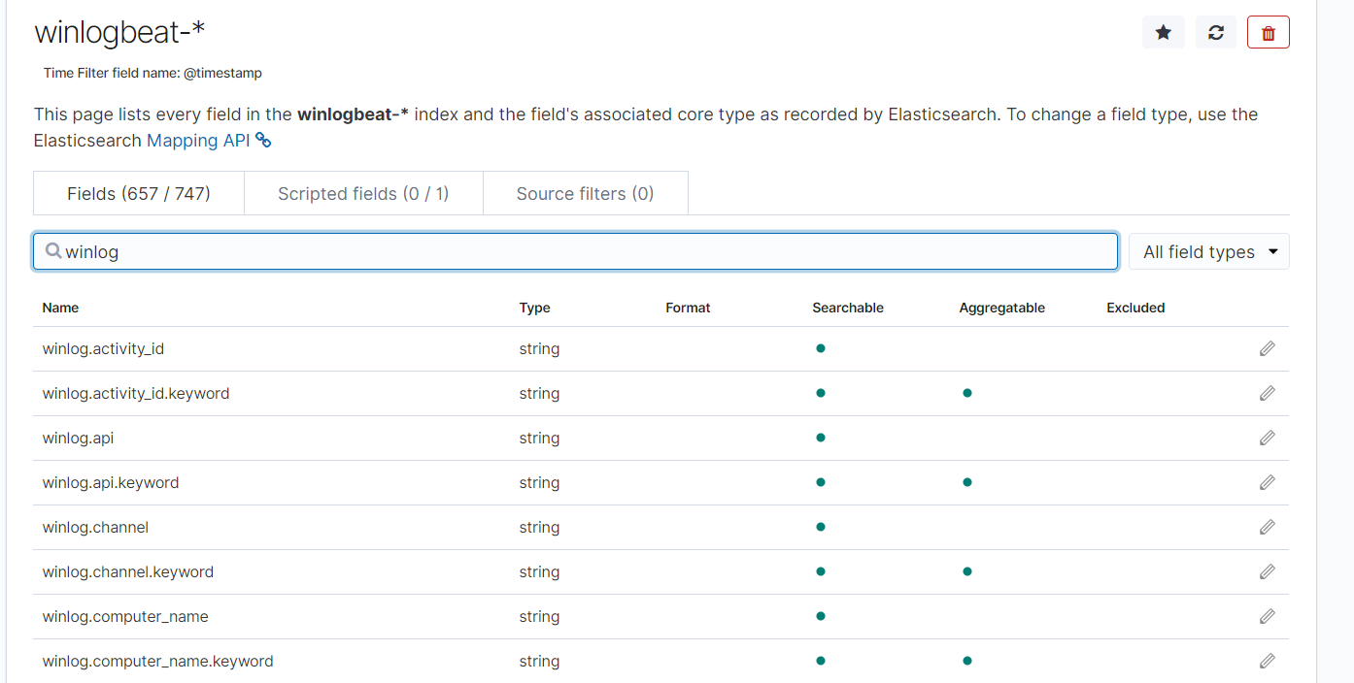
Task: Edit the winlog.api field
Action: pos(1267,438)
